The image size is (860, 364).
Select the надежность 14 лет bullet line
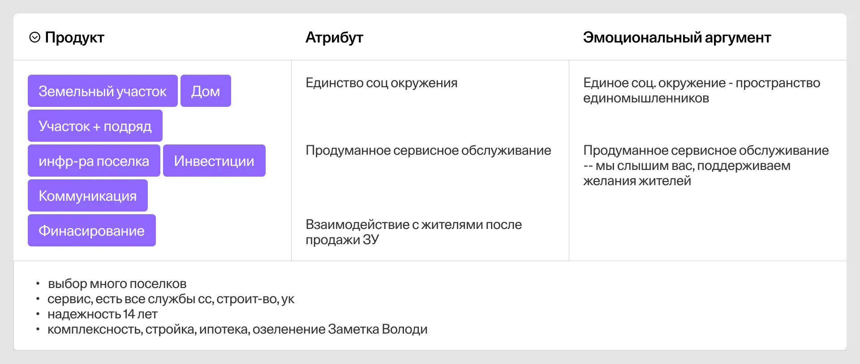tap(103, 314)
